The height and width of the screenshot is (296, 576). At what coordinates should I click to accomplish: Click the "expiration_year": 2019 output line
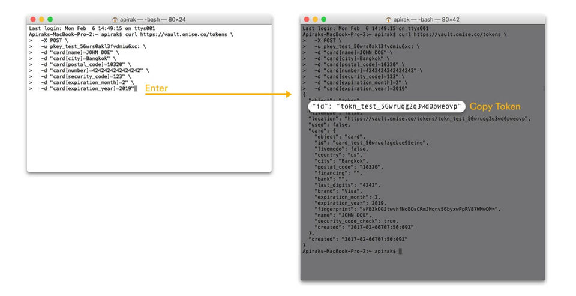tap(350, 203)
